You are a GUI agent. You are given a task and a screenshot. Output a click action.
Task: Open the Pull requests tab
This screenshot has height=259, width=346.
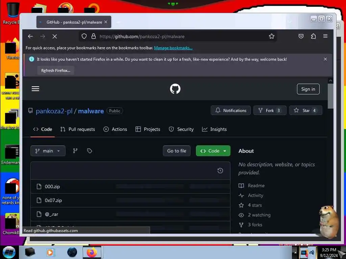78,129
